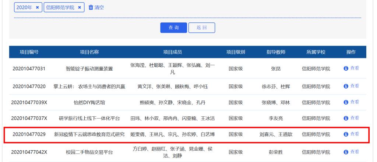Open 查看 link for project 202010477042X
The height and width of the screenshot is (162, 377).
355,152
